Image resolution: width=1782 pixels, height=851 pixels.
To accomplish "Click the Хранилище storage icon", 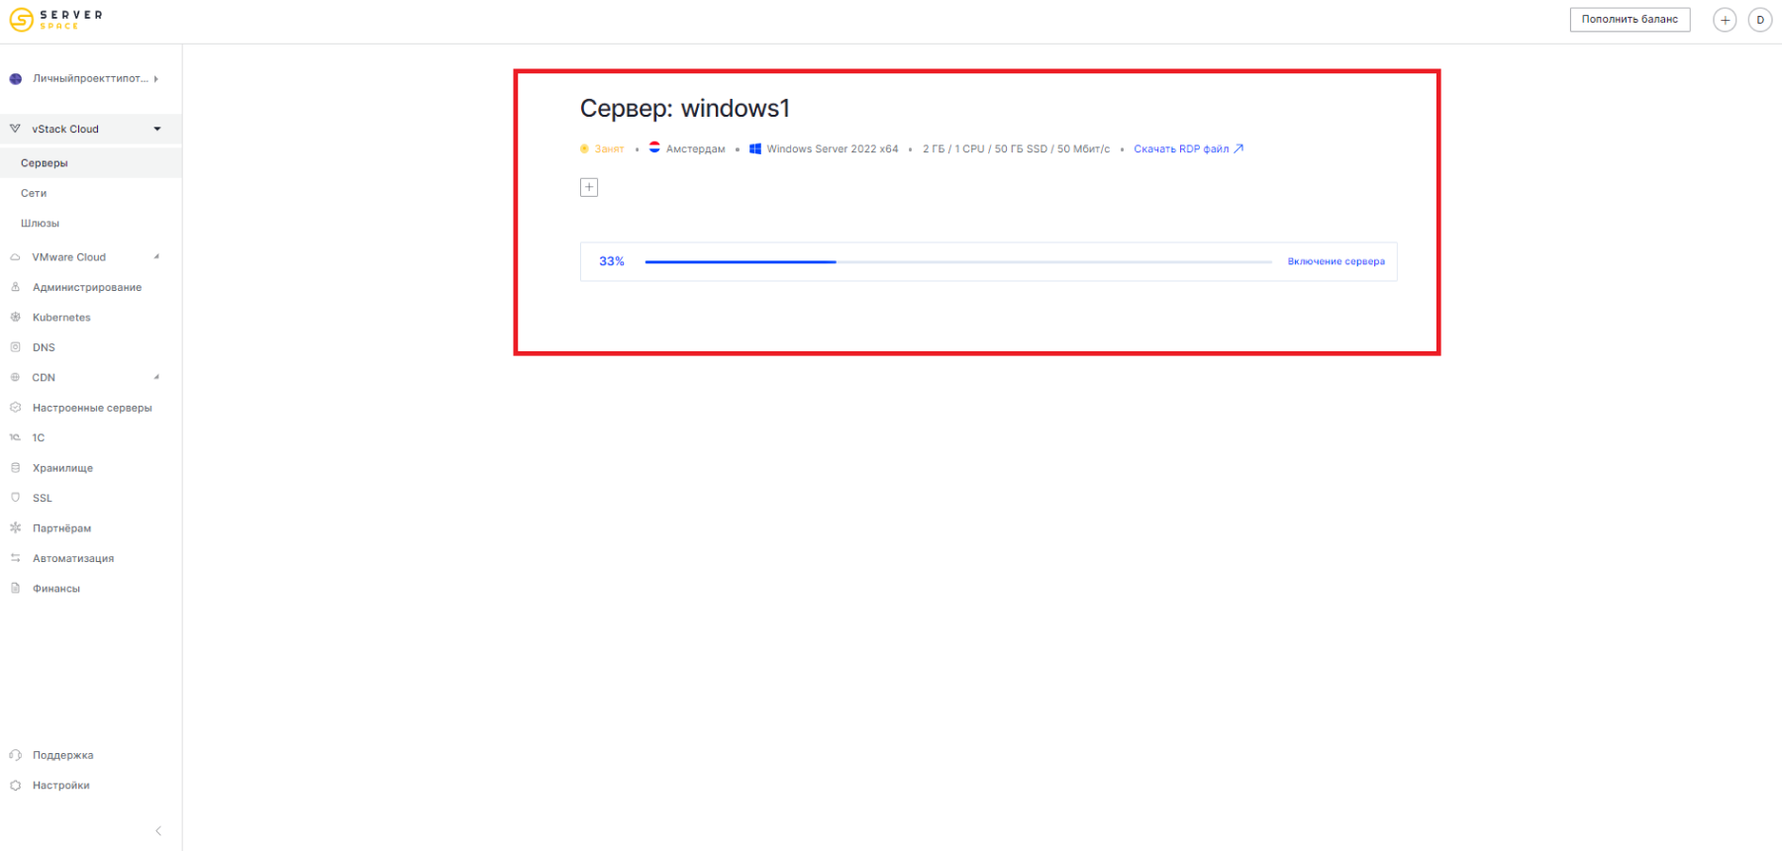I will point(15,468).
